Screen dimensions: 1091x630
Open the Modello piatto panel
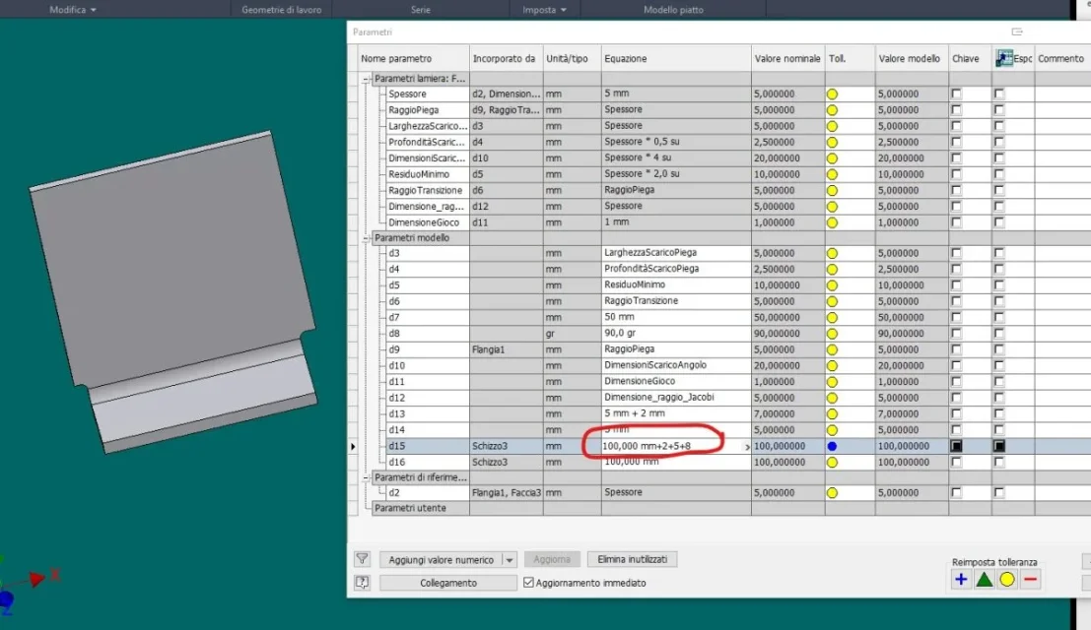[673, 10]
